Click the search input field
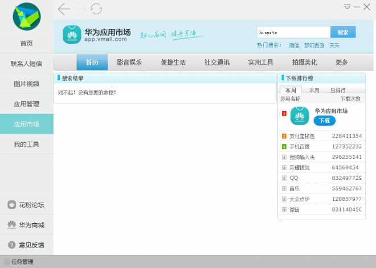 (293, 32)
